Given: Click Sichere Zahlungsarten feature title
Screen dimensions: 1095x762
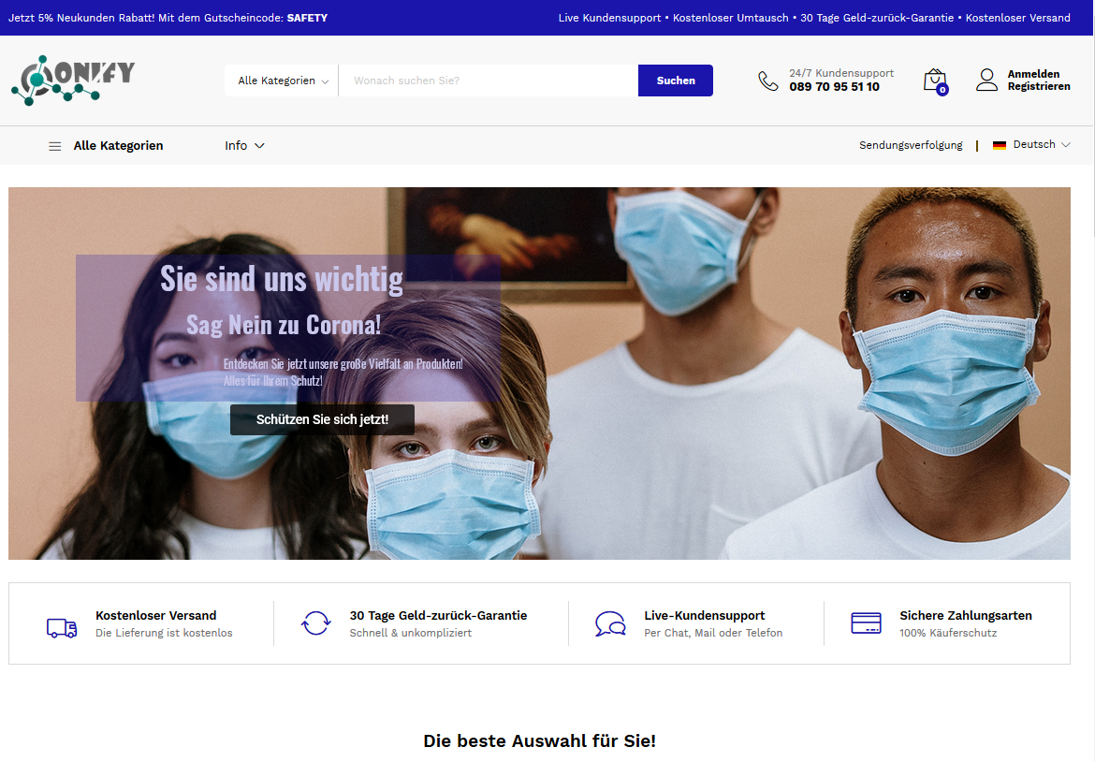Looking at the screenshot, I should [x=965, y=615].
